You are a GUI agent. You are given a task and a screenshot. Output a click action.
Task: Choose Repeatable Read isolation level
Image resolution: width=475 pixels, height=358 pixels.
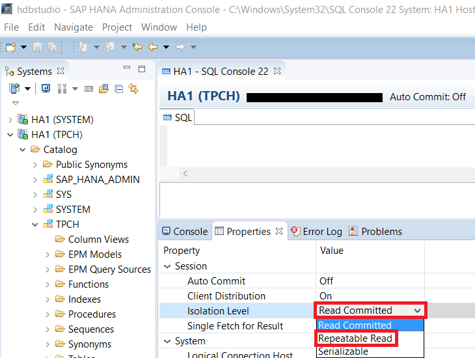click(x=355, y=338)
